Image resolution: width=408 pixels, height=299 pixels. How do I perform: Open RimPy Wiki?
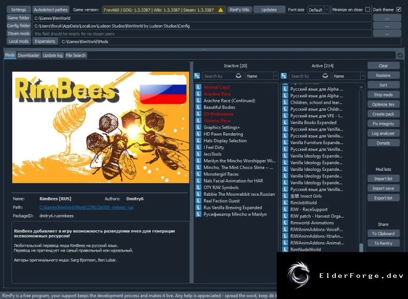[x=239, y=10]
